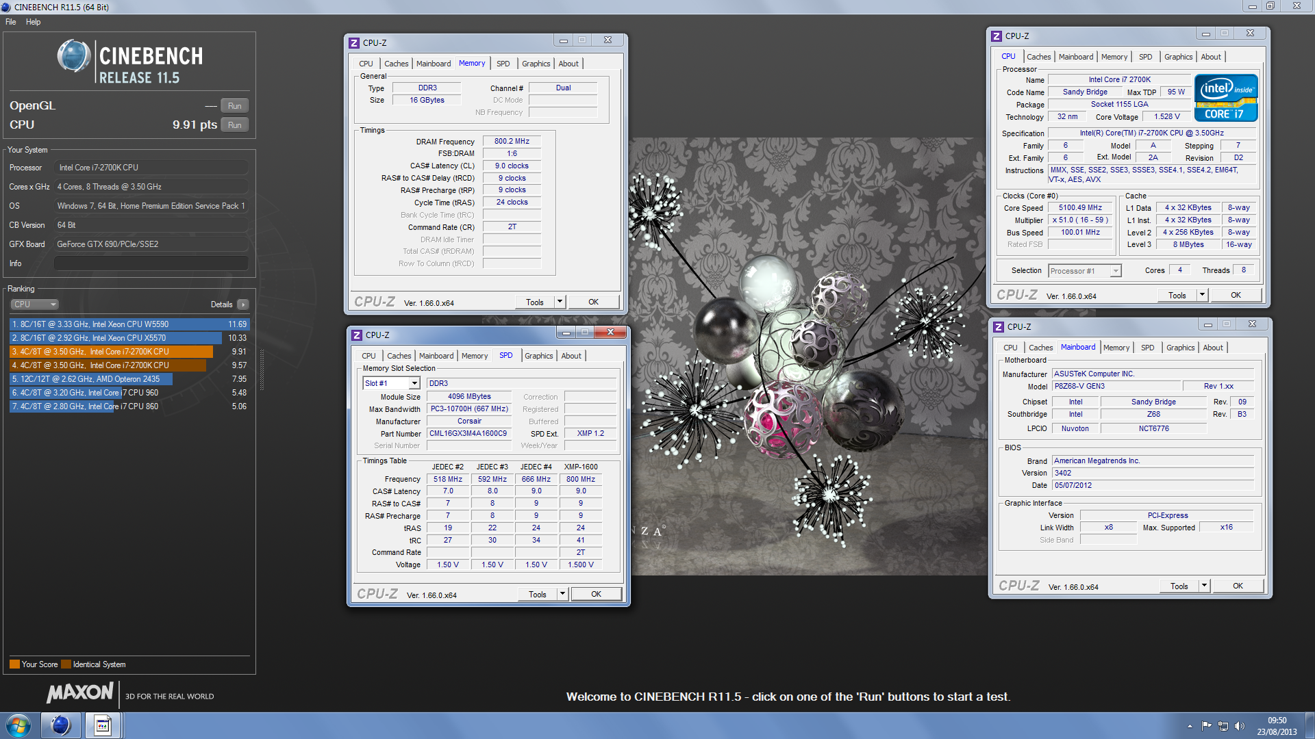1315x739 pixels.
Task: Click the GFX Board GeForce GTX 690 field
Action: [x=151, y=244]
